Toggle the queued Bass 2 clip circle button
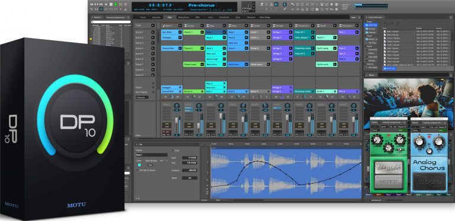Screen dimensions: 455x221 point(225,83)
